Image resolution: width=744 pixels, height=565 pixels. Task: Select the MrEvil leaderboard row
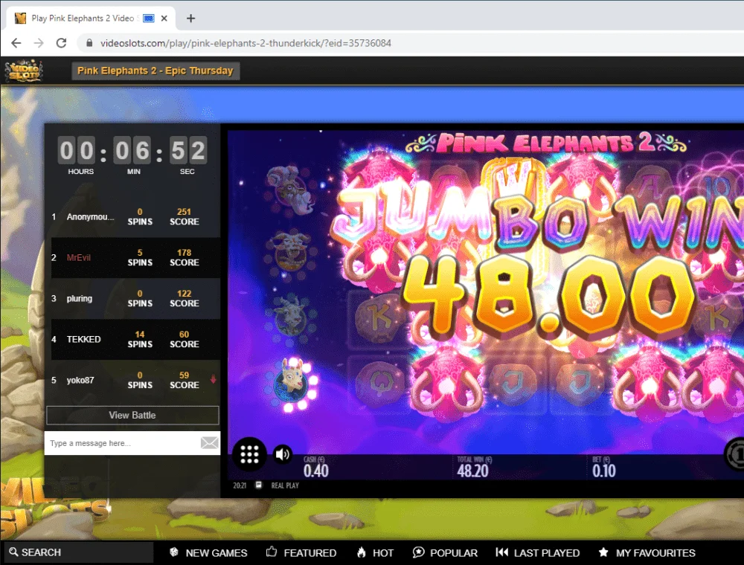click(135, 257)
